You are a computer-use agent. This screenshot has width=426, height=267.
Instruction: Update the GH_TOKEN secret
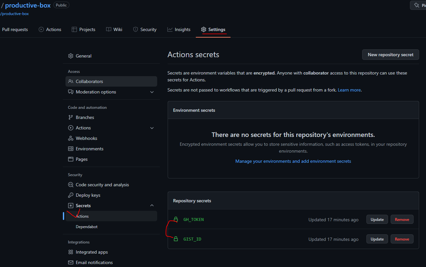coord(377,219)
